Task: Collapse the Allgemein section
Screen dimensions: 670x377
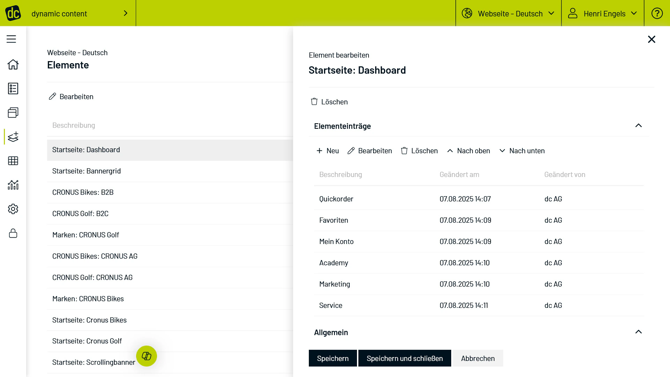Action: point(638,332)
